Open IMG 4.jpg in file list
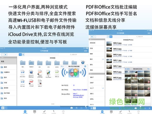This screenshot has height=114, width=152. [x=129, y=55]
